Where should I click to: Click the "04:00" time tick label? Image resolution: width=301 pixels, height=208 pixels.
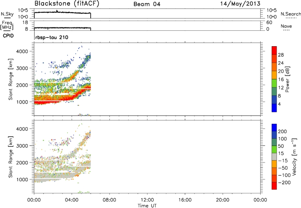tap(72, 200)
